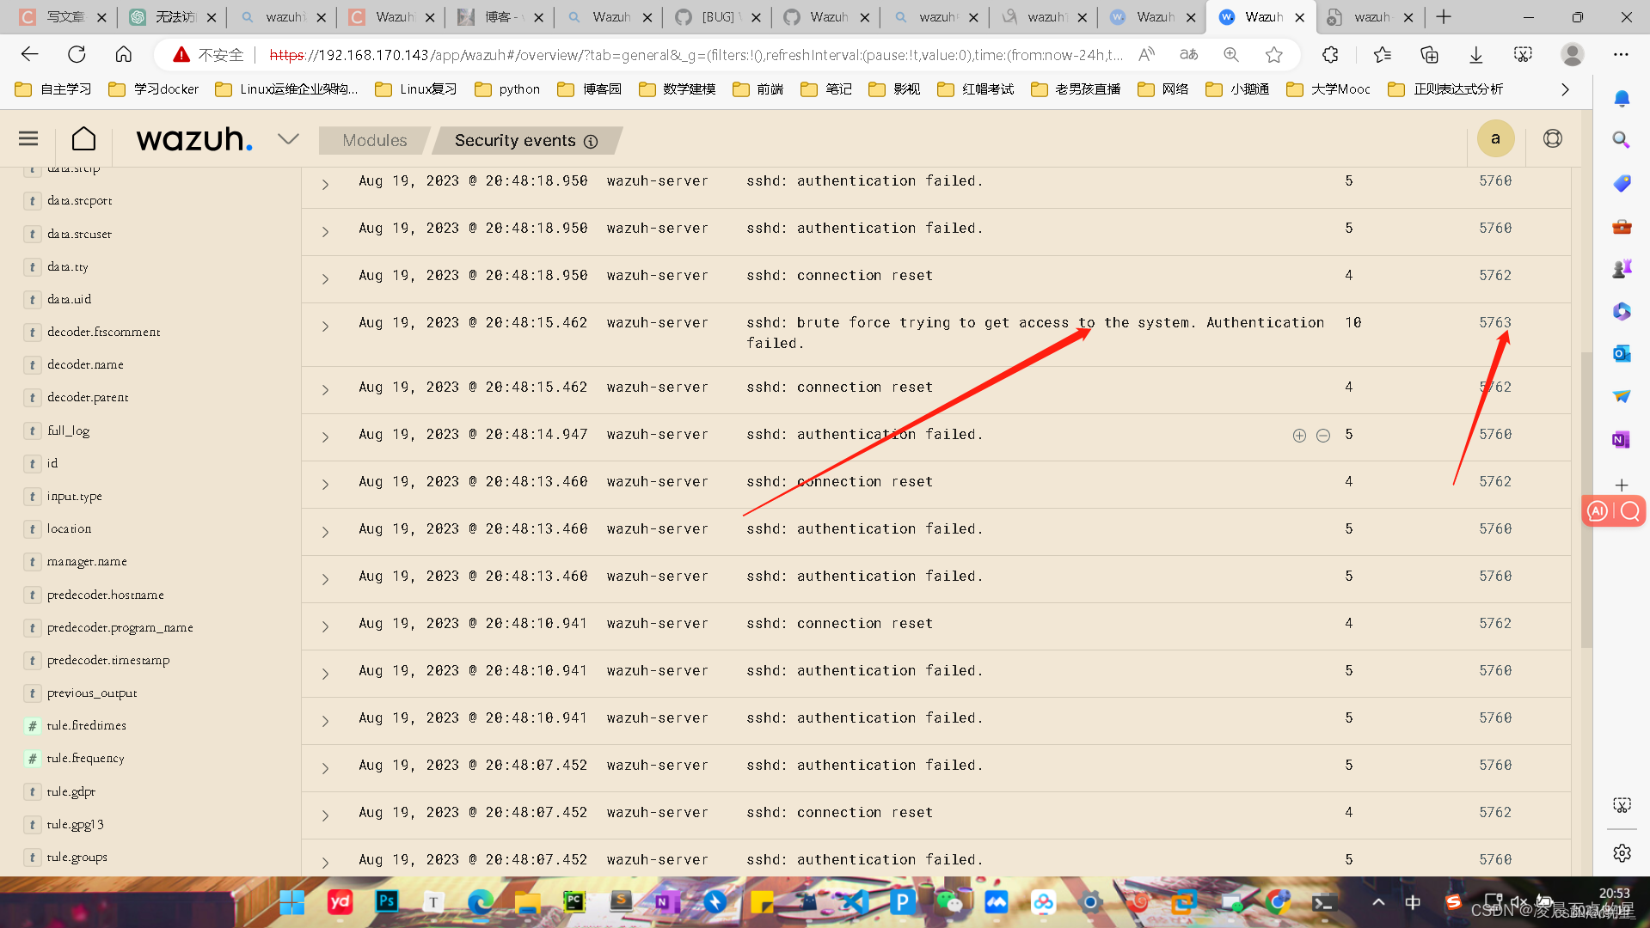Expand the 20:48:14.947 authentication failed row
The image size is (1650, 928).
tap(325, 437)
